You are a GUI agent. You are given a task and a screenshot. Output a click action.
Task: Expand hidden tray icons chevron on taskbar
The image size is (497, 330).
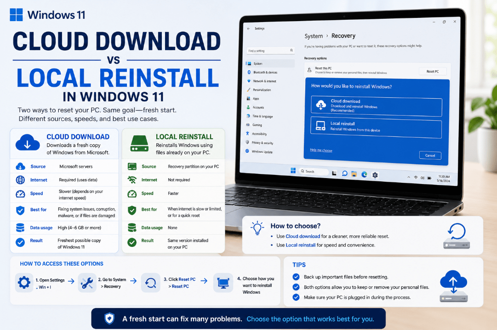(x=409, y=177)
